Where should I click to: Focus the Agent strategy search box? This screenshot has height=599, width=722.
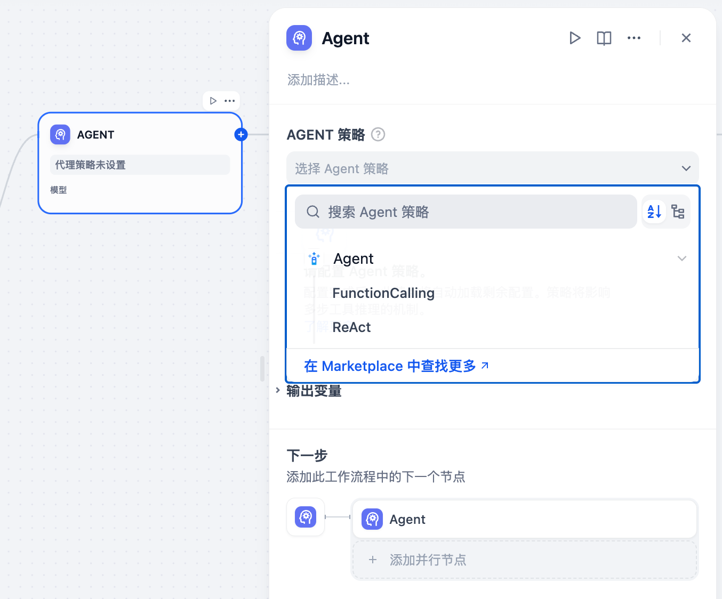click(x=466, y=212)
